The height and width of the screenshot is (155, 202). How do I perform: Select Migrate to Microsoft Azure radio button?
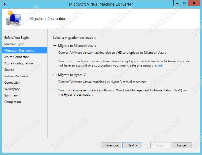(x=55, y=45)
